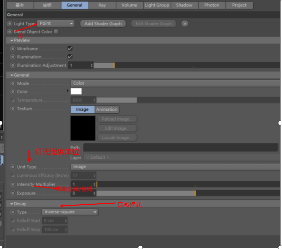The image size is (282, 249).
Task: Open the Photon tab
Action: [x=212, y=5]
